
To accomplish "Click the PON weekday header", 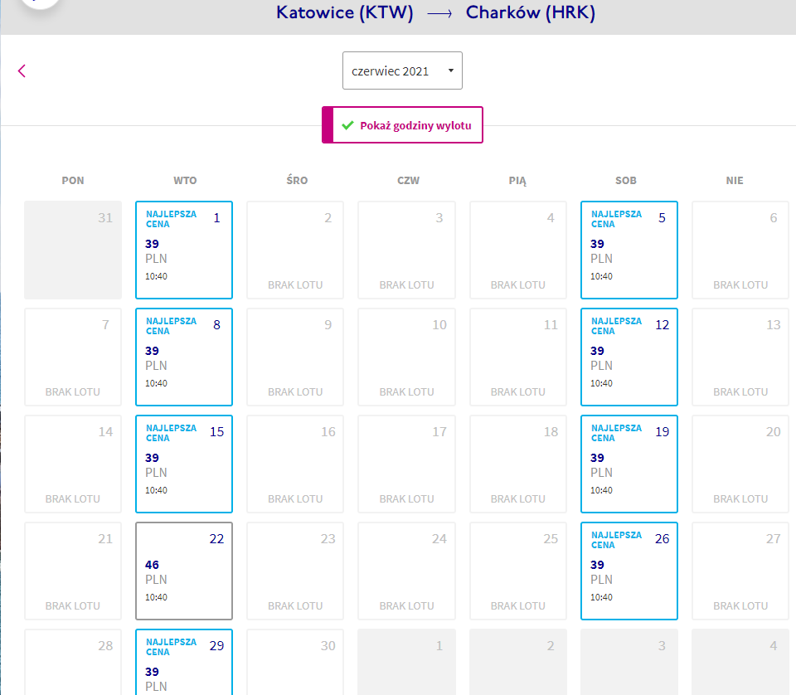I will pos(73,180).
